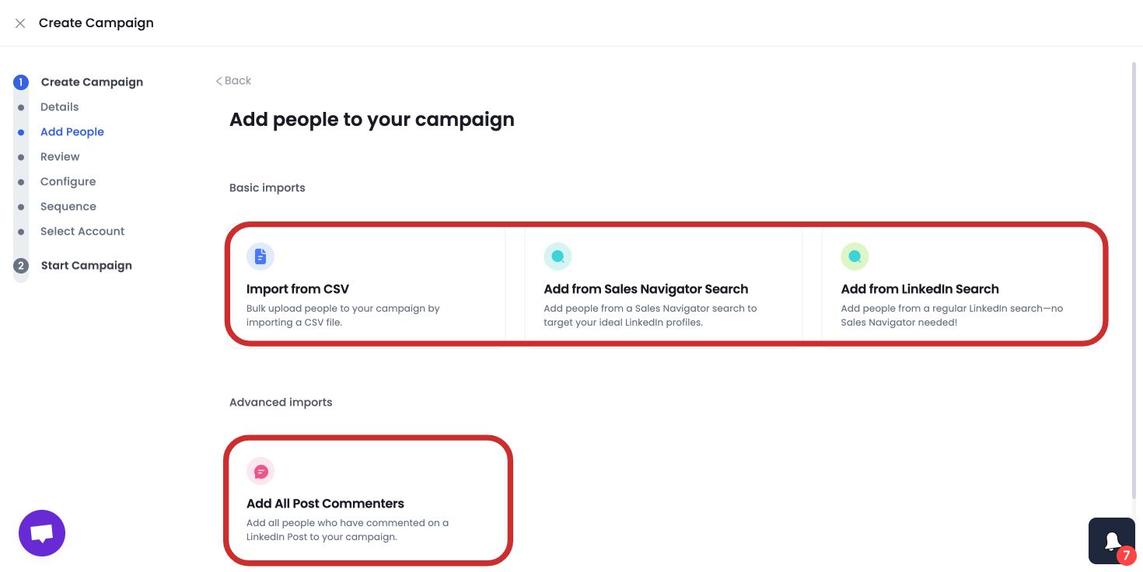Open the notification bell with 7 alerts
Screen dimensions: 1143x572
[x=1111, y=540]
